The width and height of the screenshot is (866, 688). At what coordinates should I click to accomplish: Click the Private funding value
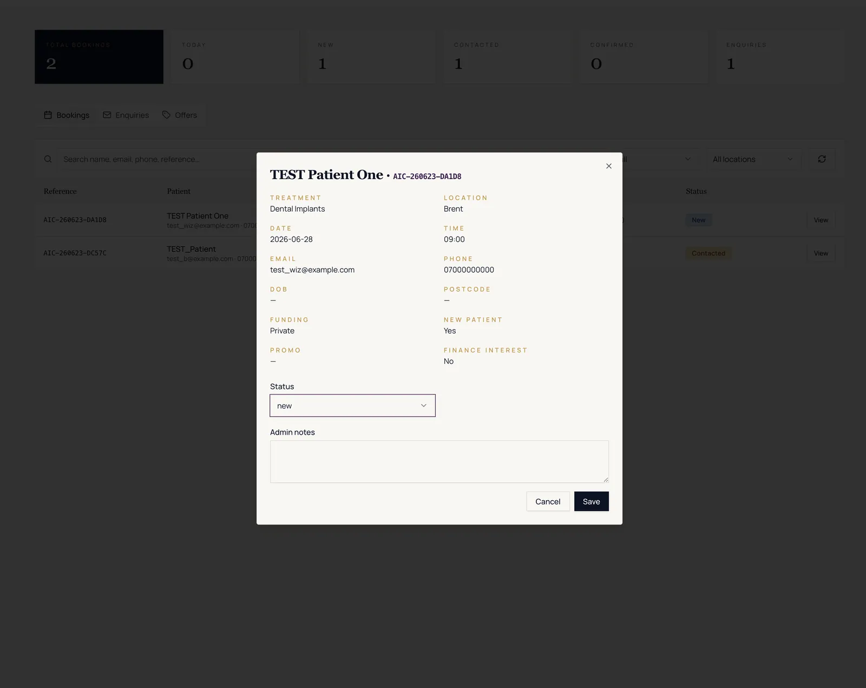click(x=282, y=331)
